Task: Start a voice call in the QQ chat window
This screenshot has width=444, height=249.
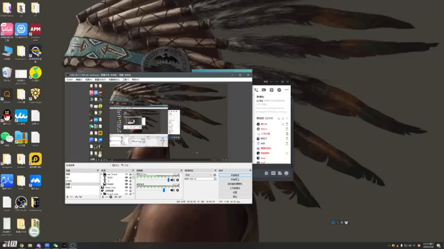Action: click(x=256, y=90)
